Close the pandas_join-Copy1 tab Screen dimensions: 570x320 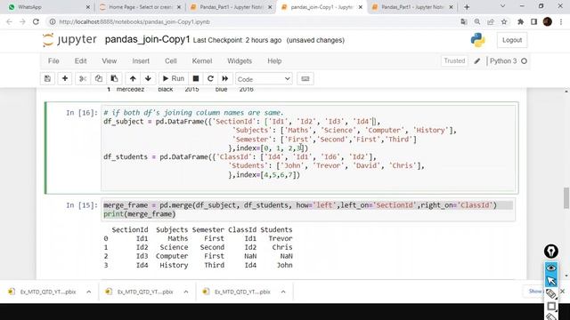[x=361, y=7]
